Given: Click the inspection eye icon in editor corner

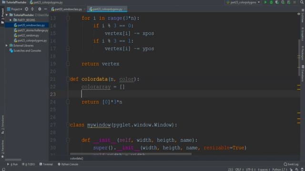Looking at the screenshot, I should (x=299, y=14).
